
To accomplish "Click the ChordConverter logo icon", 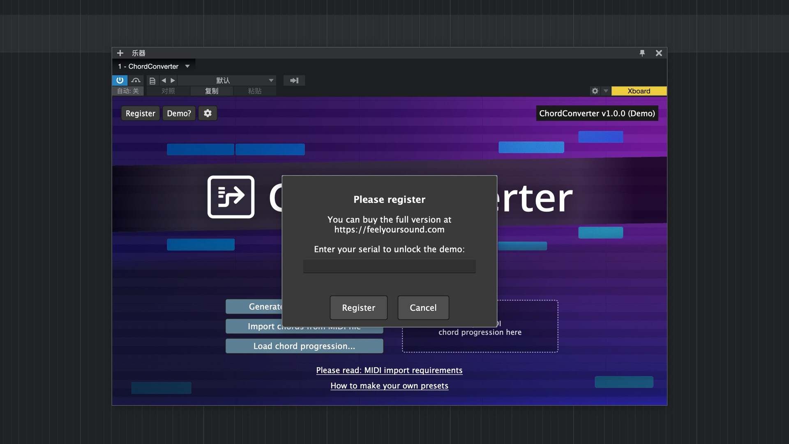I will click(231, 197).
